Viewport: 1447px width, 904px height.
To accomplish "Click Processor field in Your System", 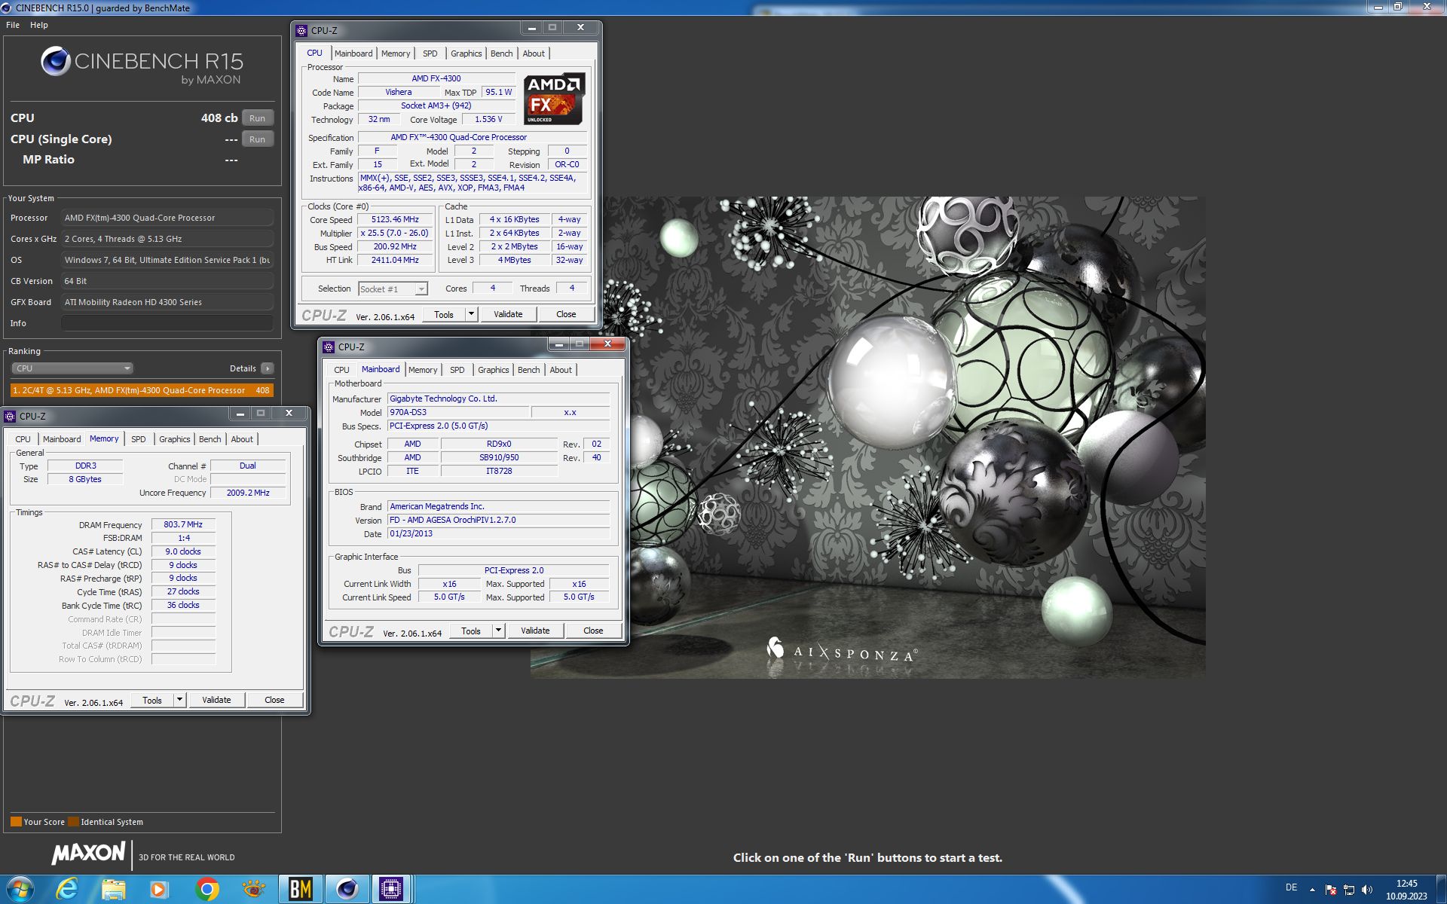I will pos(167,218).
